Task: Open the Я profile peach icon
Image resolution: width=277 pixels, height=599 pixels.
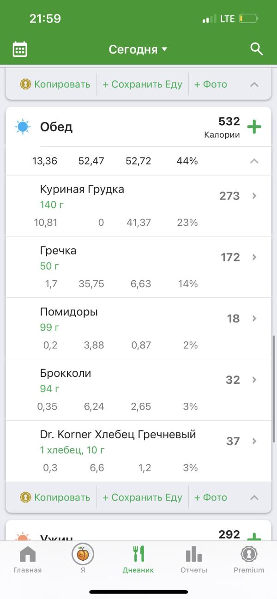Action: click(83, 553)
